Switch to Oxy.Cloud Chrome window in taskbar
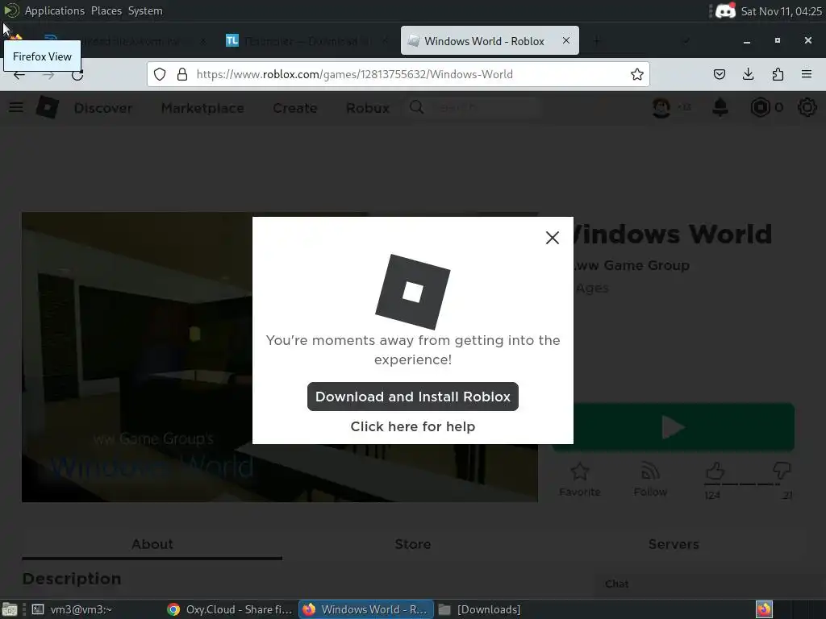Image resolution: width=826 pixels, height=619 pixels. [x=230, y=609]
